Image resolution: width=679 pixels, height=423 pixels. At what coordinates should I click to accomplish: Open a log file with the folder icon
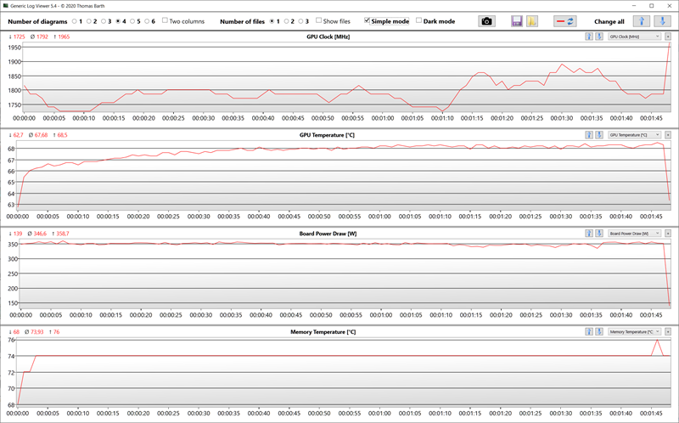[532, 21]
